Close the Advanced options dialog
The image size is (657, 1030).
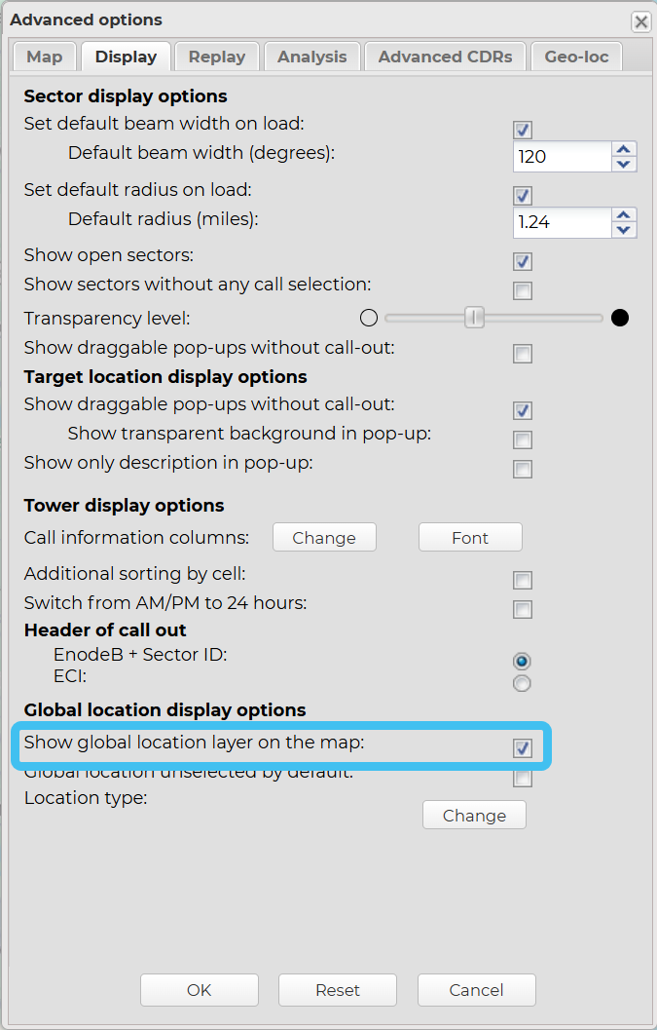click(x=640, y=21)
